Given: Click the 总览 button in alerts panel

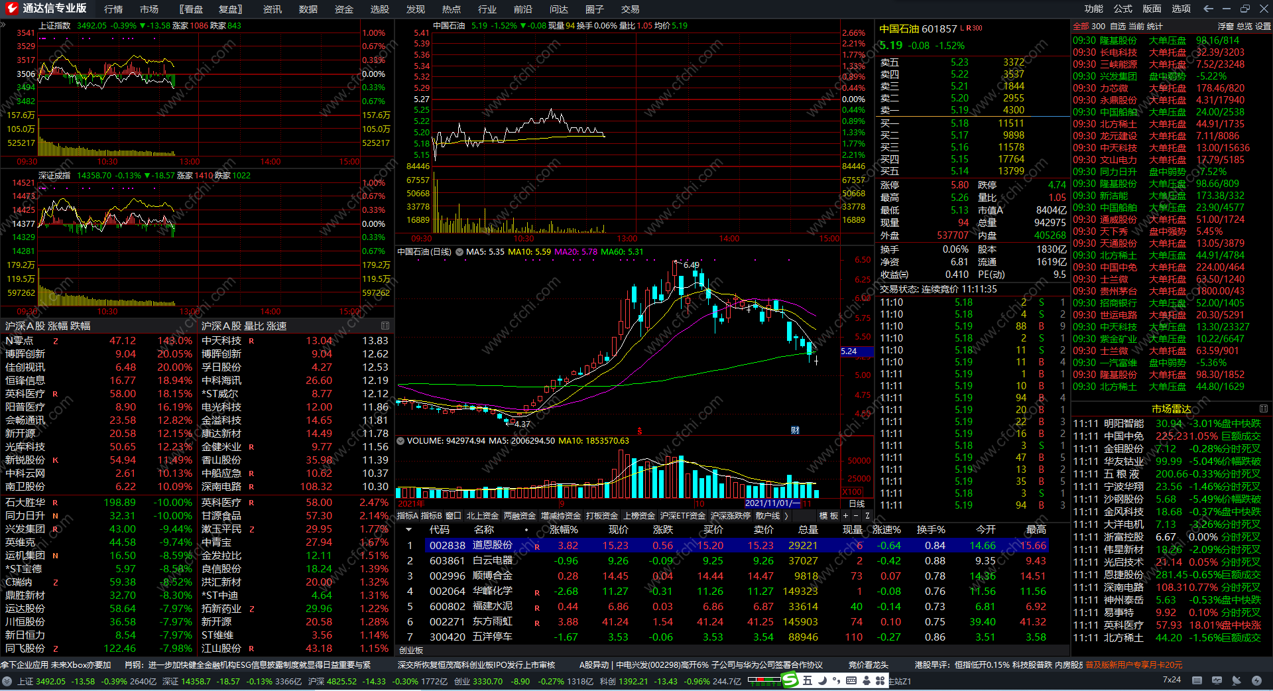Looking at the screenshot, I should 1244,27.
